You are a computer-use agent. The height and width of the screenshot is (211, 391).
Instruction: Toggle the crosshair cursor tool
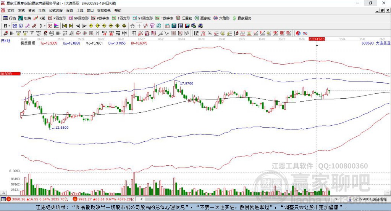click(139, 26)
